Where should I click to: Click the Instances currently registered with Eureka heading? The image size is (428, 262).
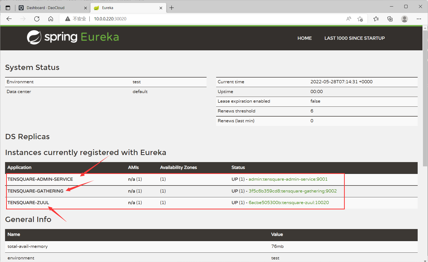point(86,153)
